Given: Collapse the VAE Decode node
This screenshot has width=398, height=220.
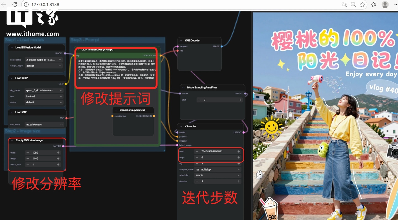Looking at the screenshot, I should [181, 41].
